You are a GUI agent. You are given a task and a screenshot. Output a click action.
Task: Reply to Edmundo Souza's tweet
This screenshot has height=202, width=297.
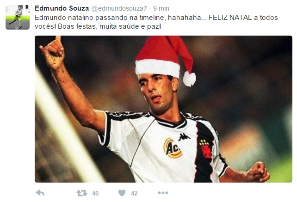tap(40, 193)
